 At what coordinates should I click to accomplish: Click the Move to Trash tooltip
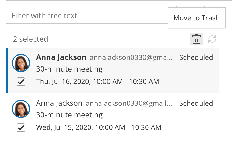(x=197, y=18)
